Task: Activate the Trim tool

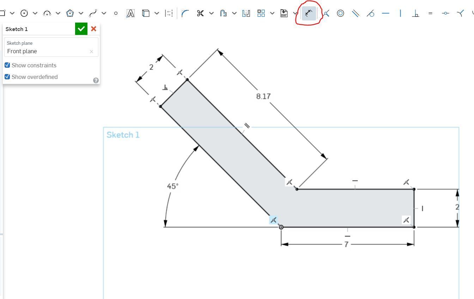Action: coord(200,13)
